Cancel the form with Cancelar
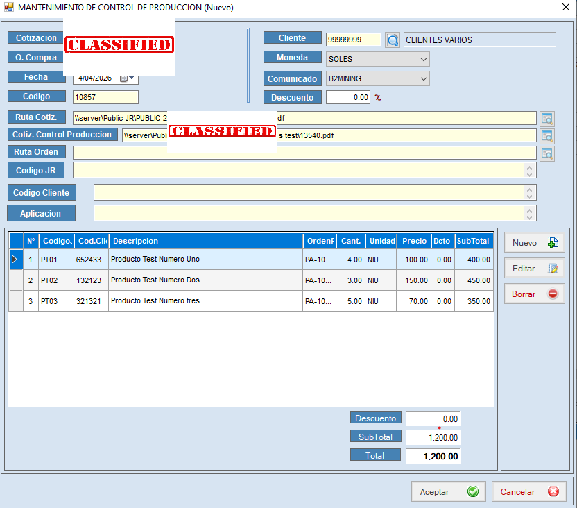Screen dimensions: 577x508 click(x=529, y=491)
